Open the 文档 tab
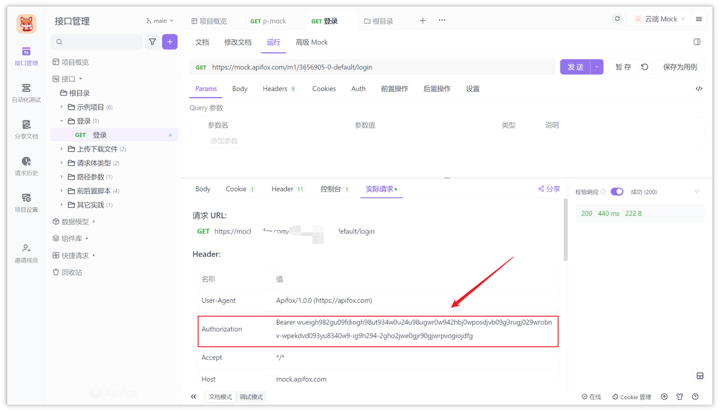 [202, 42]
